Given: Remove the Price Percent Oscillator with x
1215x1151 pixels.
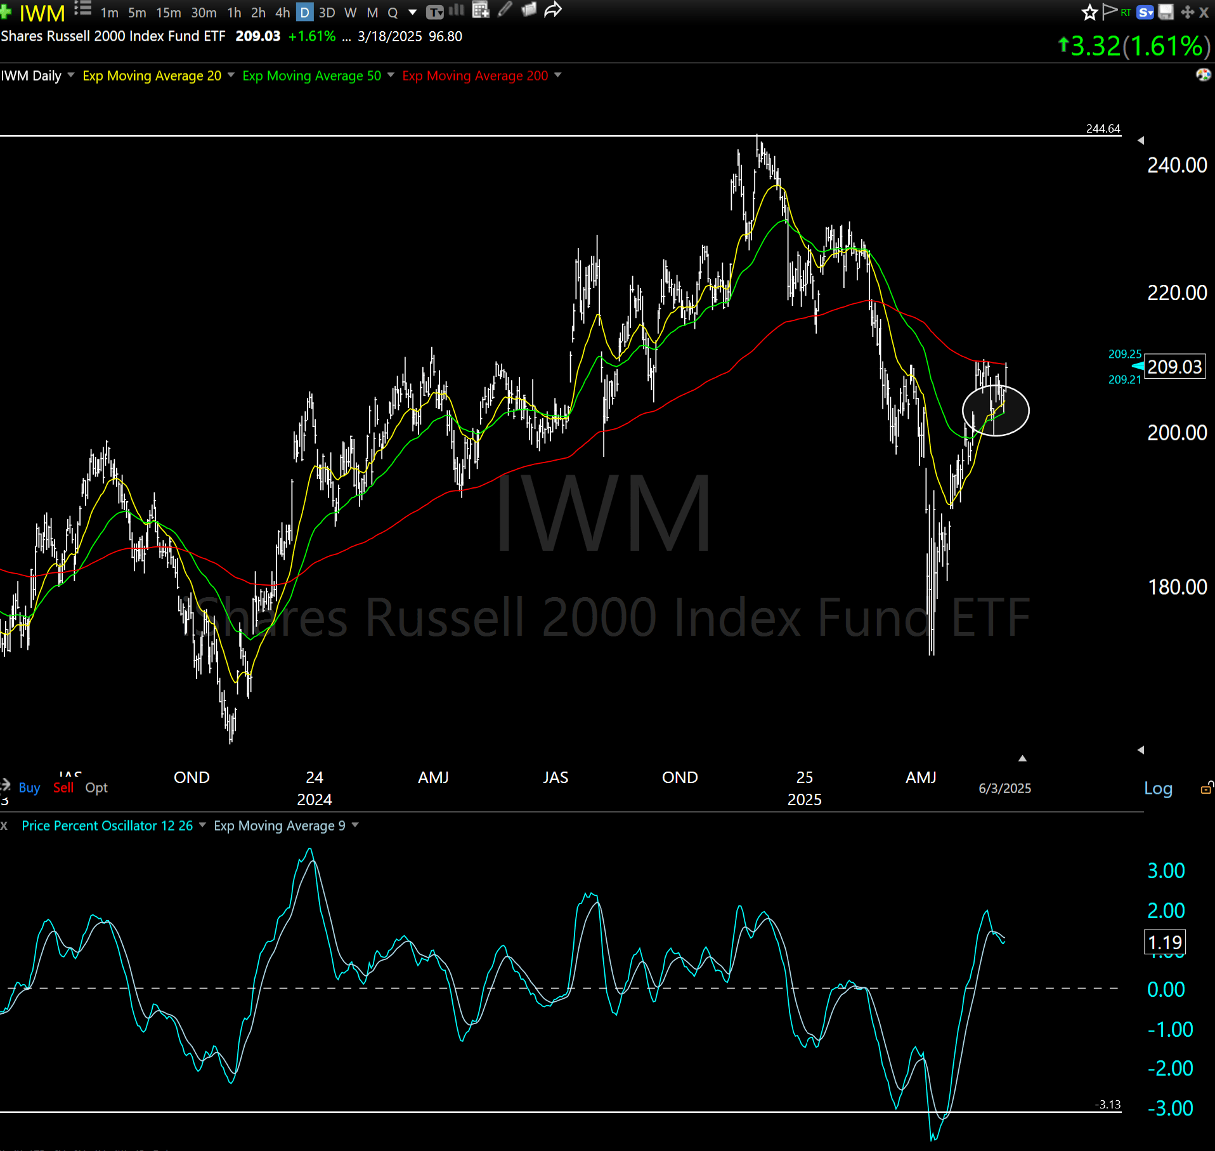Looking at the screenshot, I should pos(4,825).
